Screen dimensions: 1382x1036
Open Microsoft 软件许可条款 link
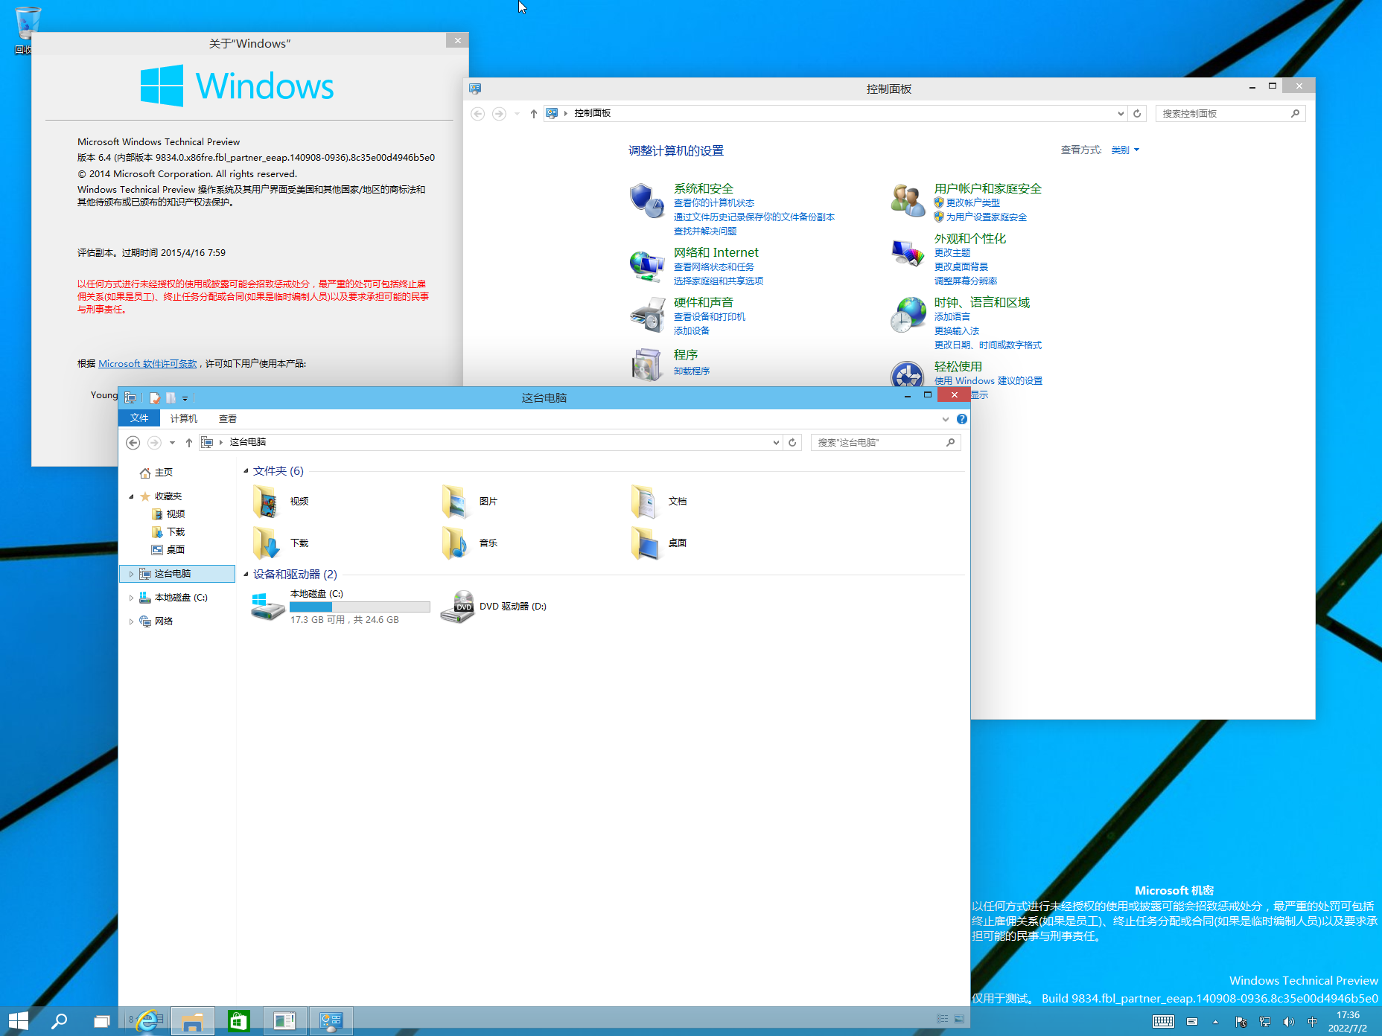tap(147, 364)
